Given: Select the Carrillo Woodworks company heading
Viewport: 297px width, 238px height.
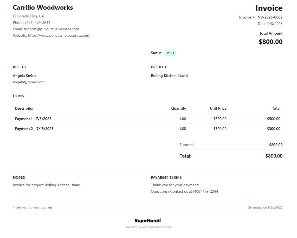Looking at the screenshot, I should click(x=43, y=8).
